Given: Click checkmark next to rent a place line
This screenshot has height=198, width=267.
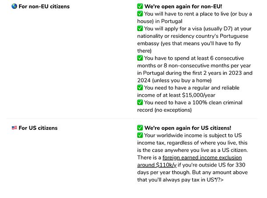Looking at the screenshot, I should (140, 14).
